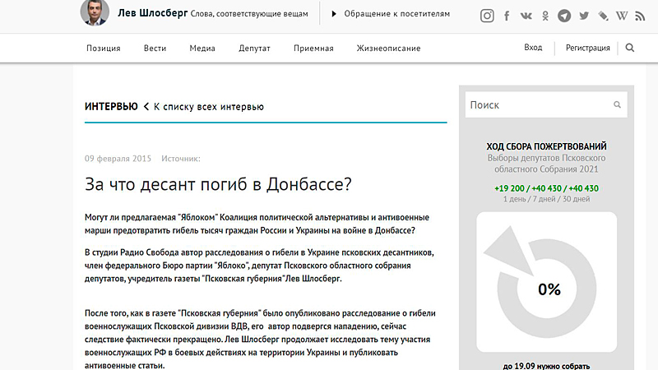Open the Wikipedia W icon
This screenshot has height=370, width=658.
tap(622, 16)
